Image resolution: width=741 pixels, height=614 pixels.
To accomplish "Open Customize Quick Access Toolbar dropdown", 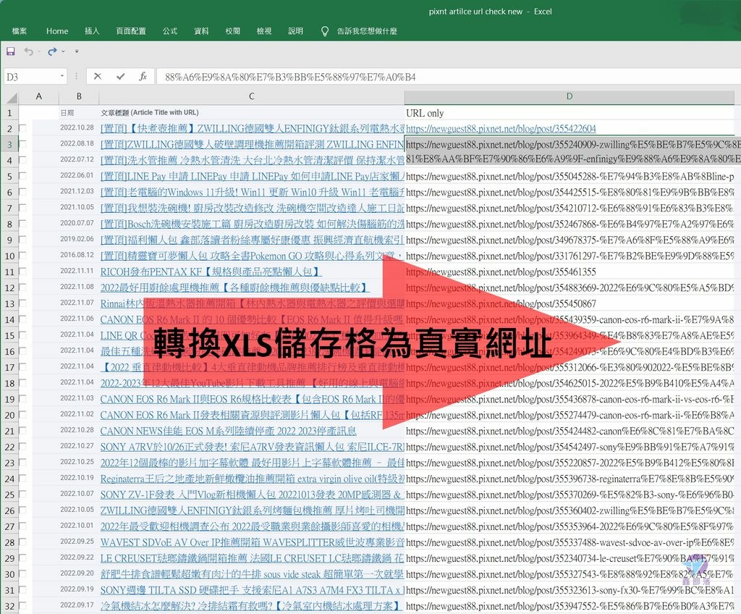I will coord(77,51).
